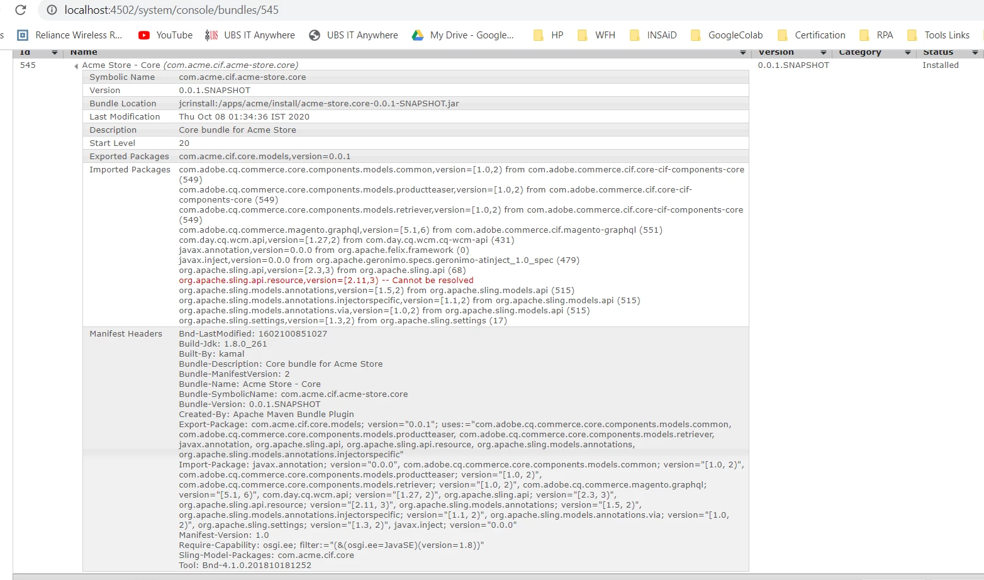Screen dimensions: 984x580
Task: View site information icon beside the URL
Action: (x=52, y=10)
